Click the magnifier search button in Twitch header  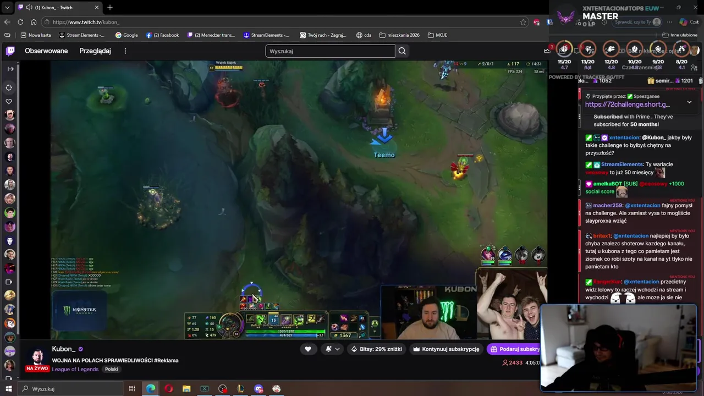pos(402,51)
